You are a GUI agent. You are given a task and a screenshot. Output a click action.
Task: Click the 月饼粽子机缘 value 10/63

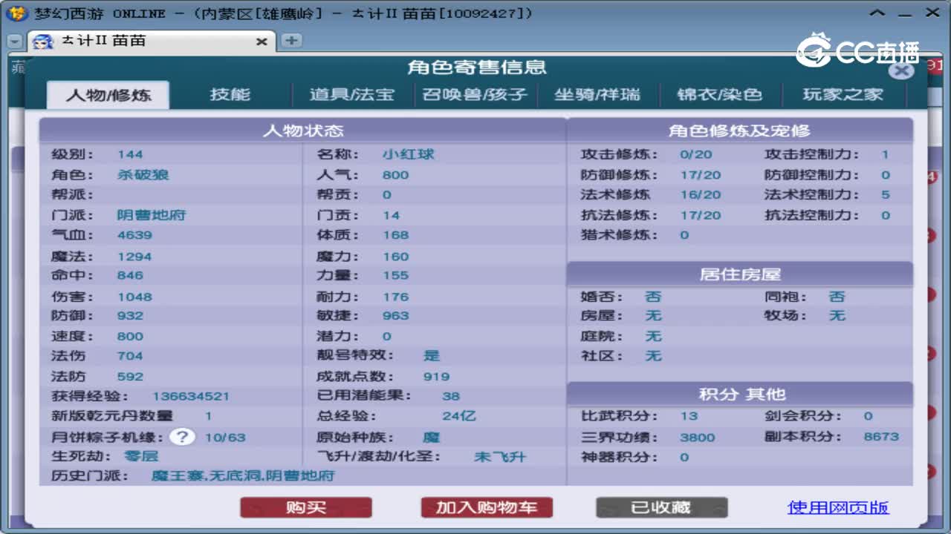point(225,437)
